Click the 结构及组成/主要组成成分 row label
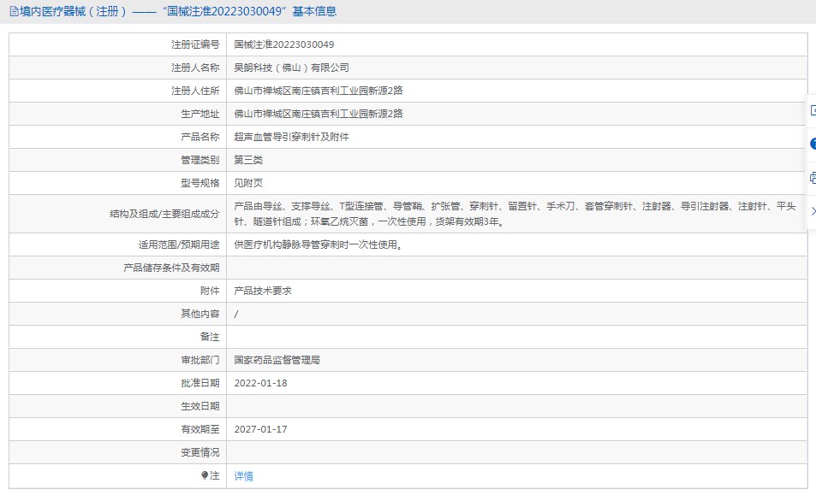 (x=164, y=214)
